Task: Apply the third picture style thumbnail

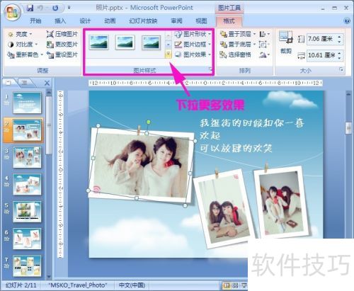Action: (151, 42)
